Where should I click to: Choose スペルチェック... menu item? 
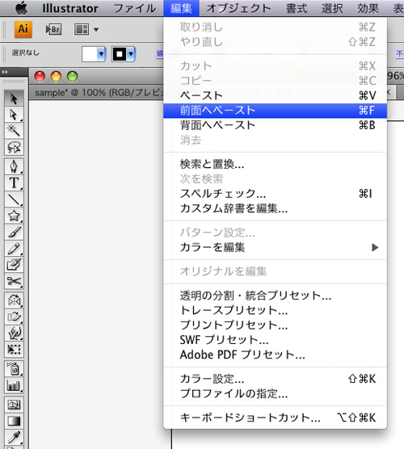[x=275, y=194]
